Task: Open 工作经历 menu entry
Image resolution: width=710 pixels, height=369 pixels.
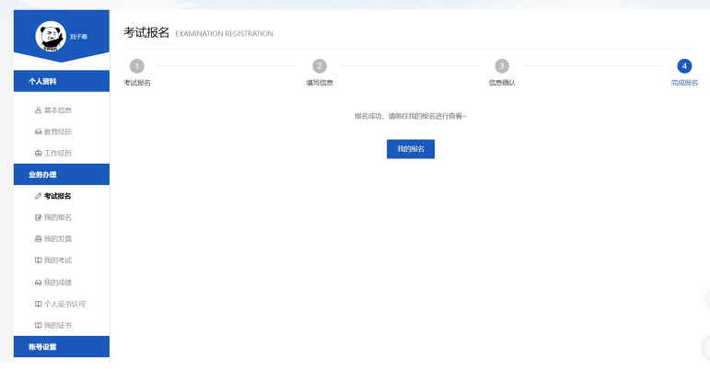Action: [57, 154]
